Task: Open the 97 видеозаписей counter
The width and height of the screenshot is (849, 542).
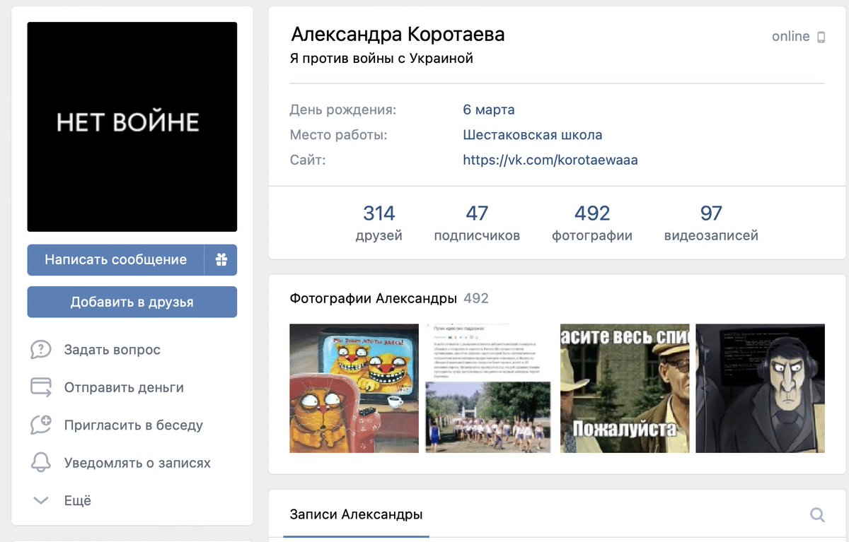Action: [x=711, y=223]
